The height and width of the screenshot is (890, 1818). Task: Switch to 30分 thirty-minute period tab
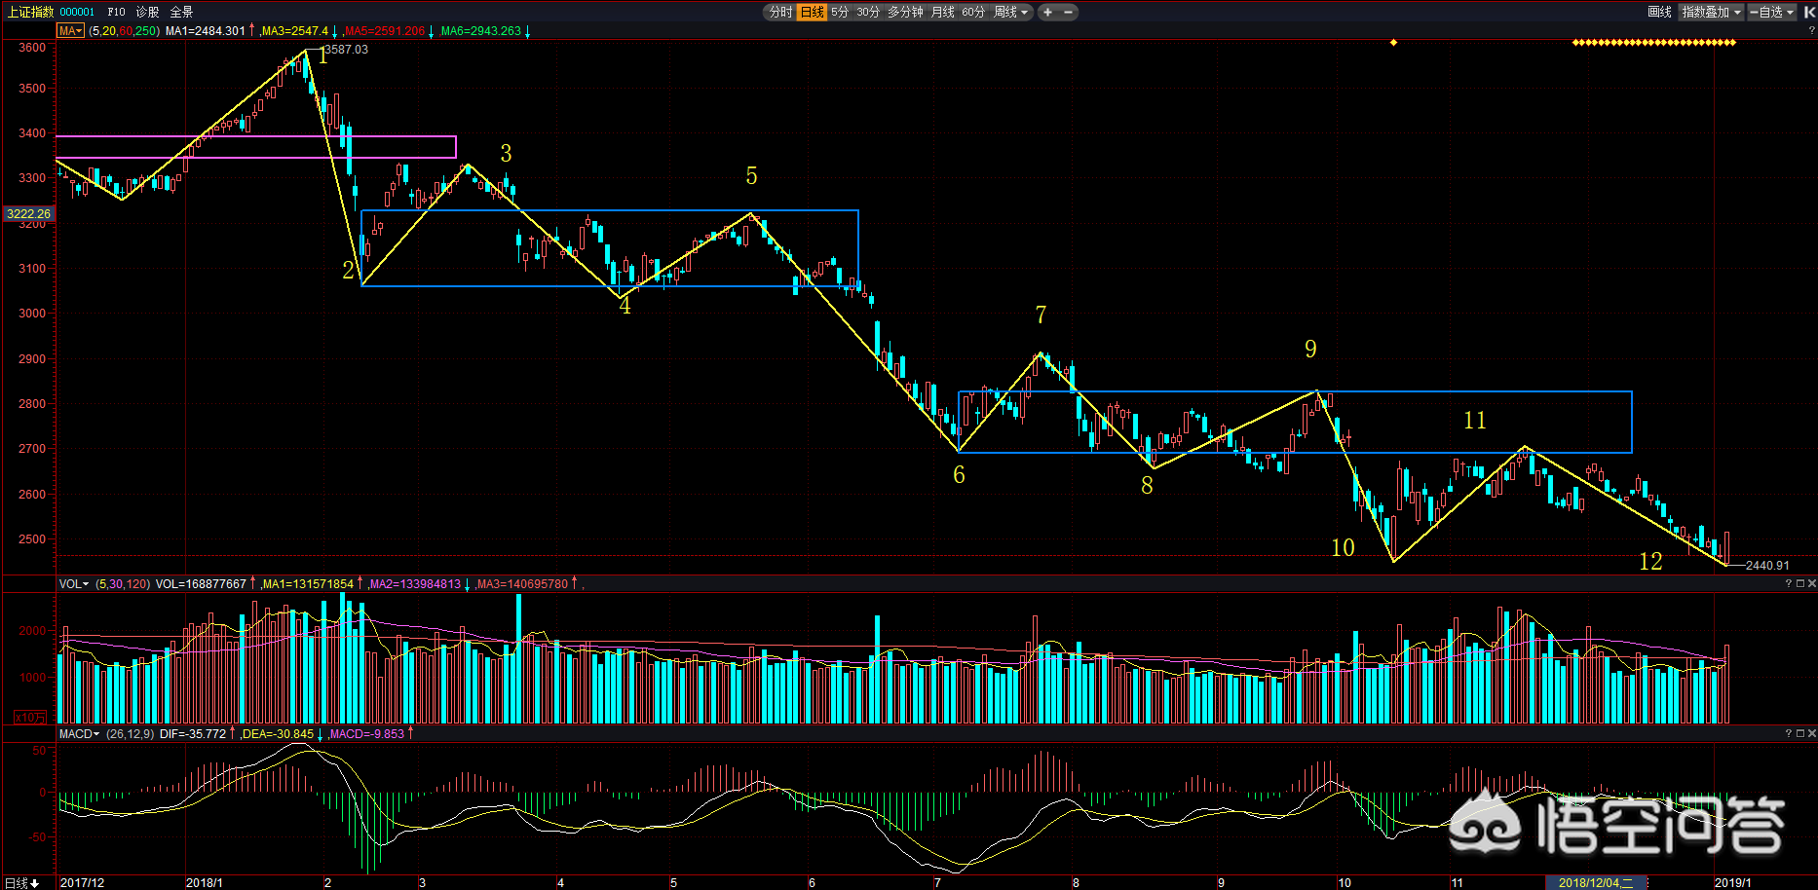(x=868, y=12)
